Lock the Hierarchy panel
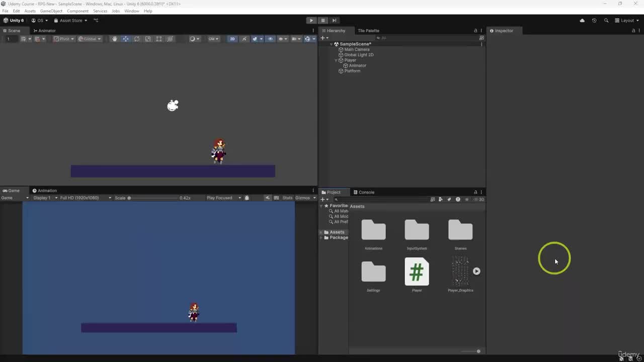The height and width of the screenshot is (362, 644). [x=475, y=31]
